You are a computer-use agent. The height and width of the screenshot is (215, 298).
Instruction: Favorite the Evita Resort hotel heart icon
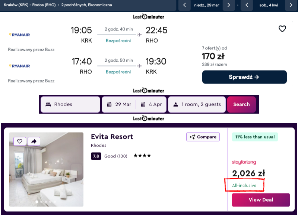tap(20, 141)
